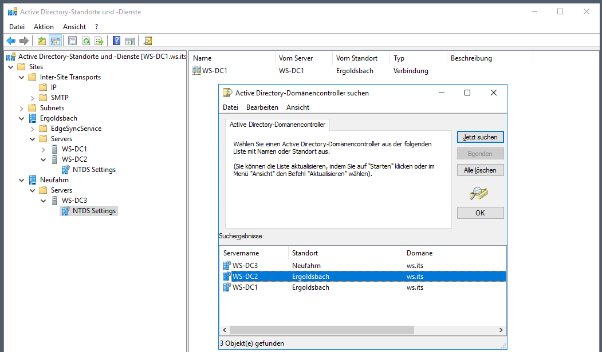Click the IP folder icon

coord(44,87)
